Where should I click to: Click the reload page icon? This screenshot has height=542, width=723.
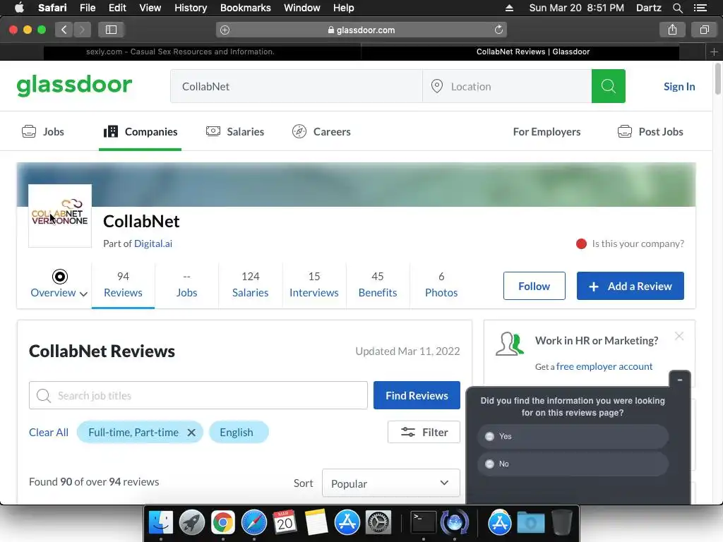pyautogui.click(x=498, y=30)
